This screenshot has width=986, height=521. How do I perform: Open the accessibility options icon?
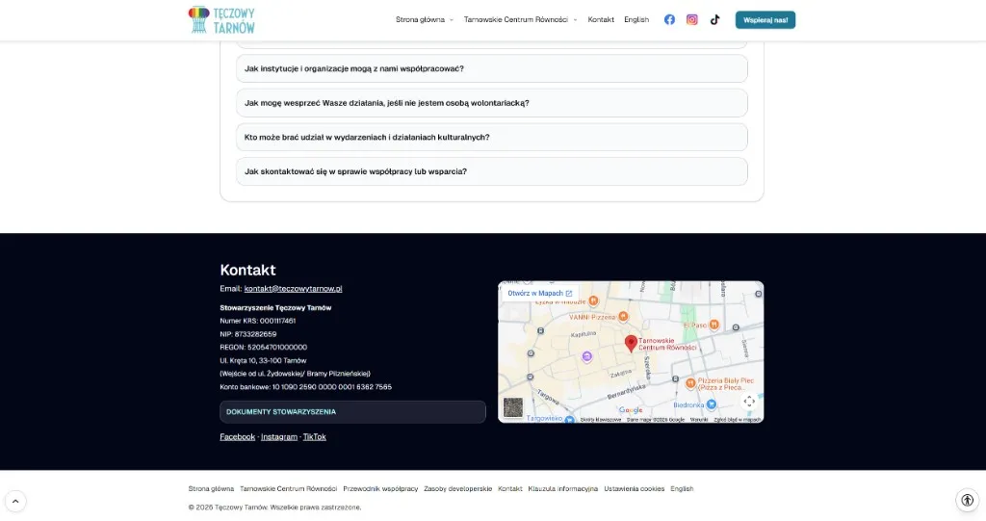pos(967,500)
